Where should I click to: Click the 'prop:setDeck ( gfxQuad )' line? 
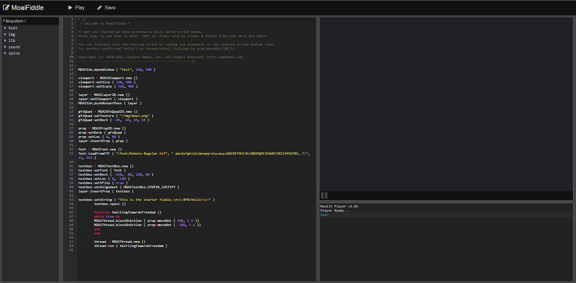pos(102,133)
